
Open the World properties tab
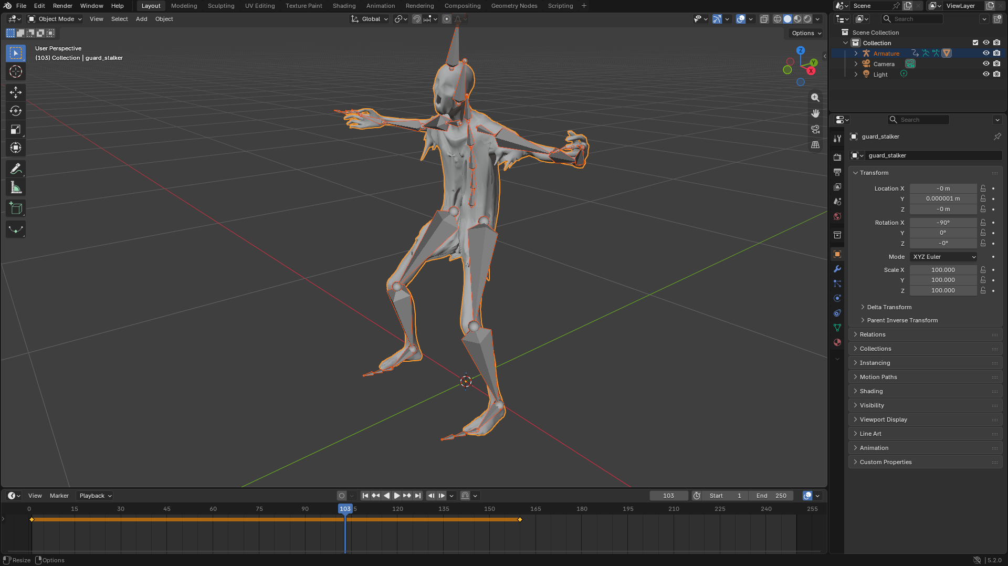coord(837,216)
